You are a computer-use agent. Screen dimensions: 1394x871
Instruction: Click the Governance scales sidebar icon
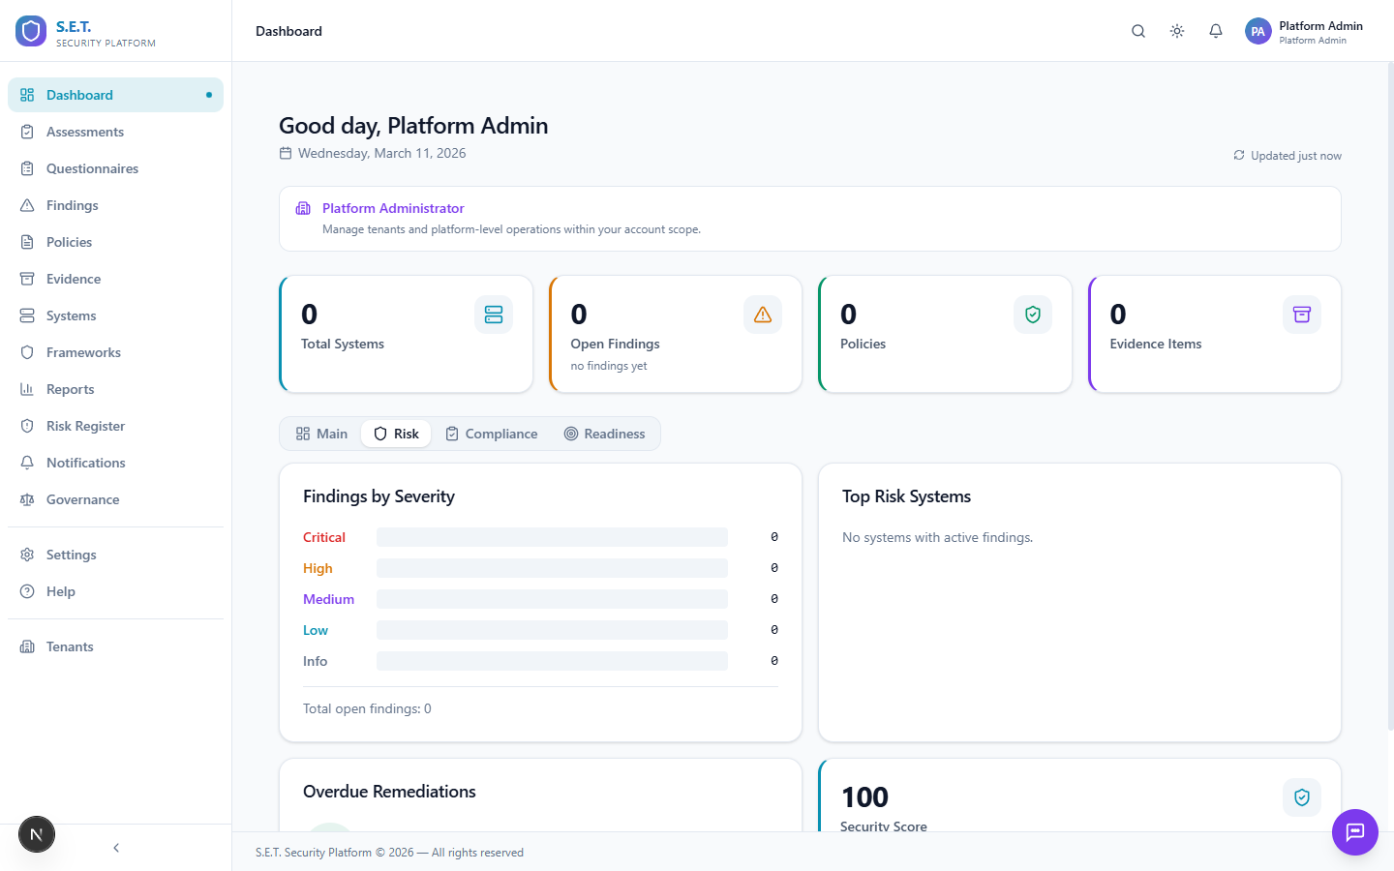[x=27, y=499]
